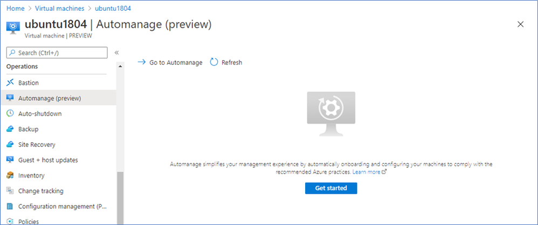The height and width of the screenshot is (225, 538).
Task: Click the Inventory box icon
Action: 10,175
